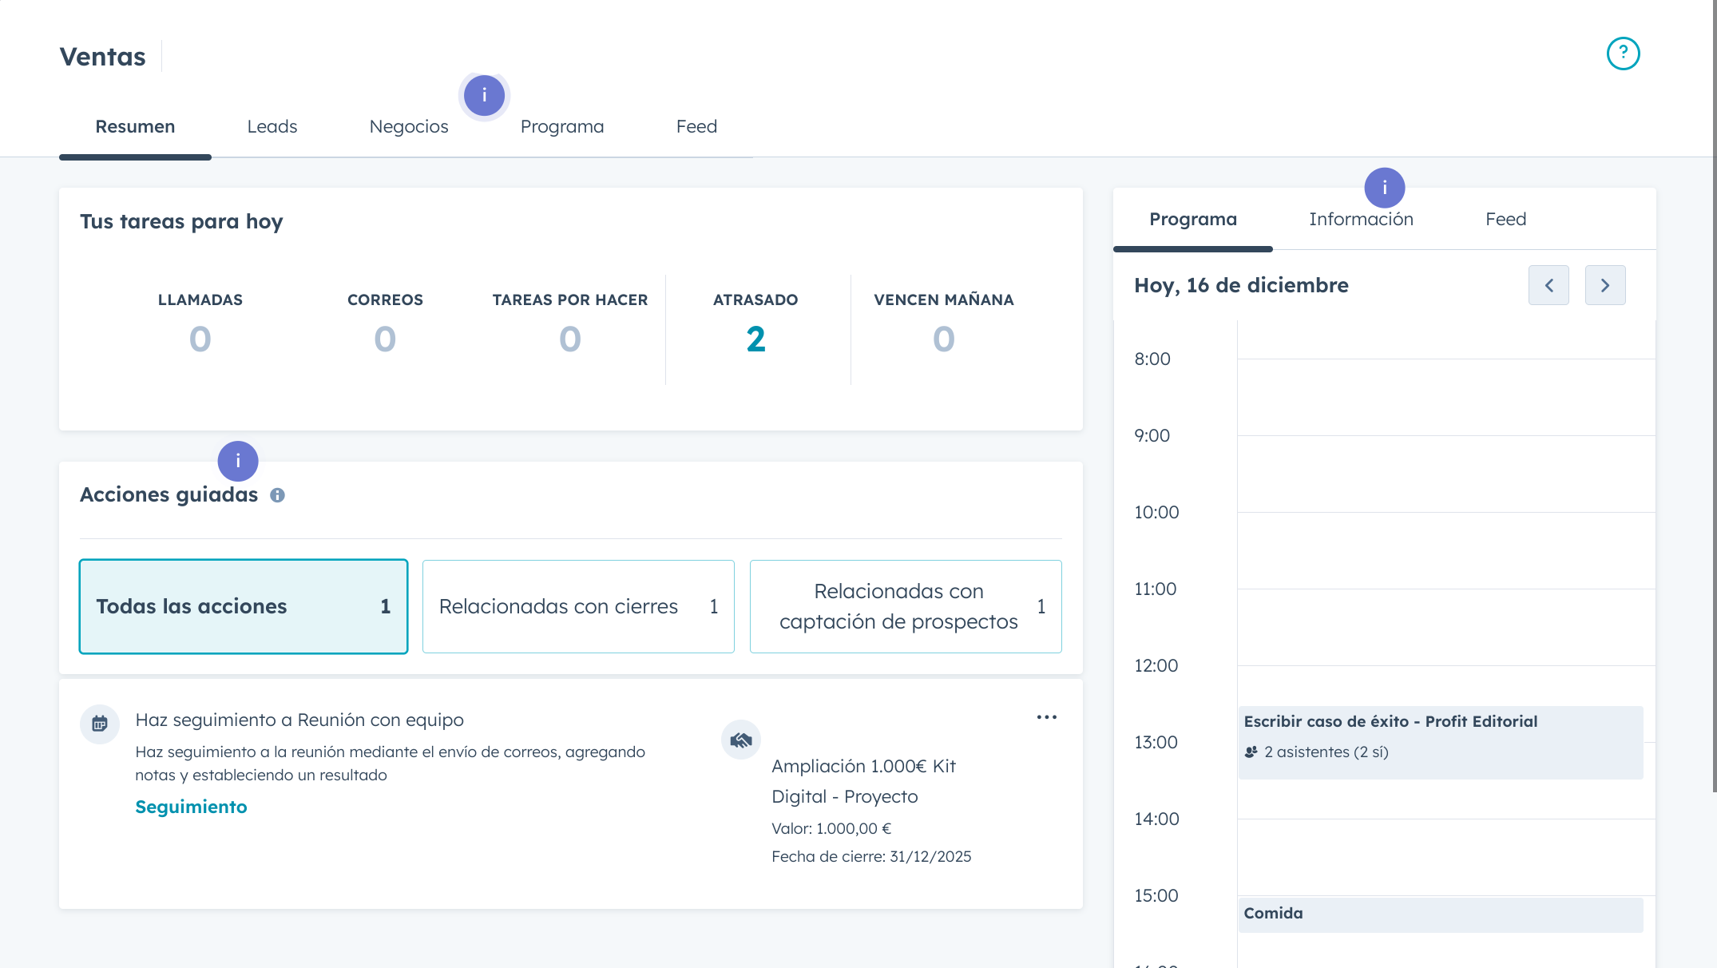1717x968 pixels.
Task: Click the back arrow on calendar navigation
Action: pos(1548,285)
